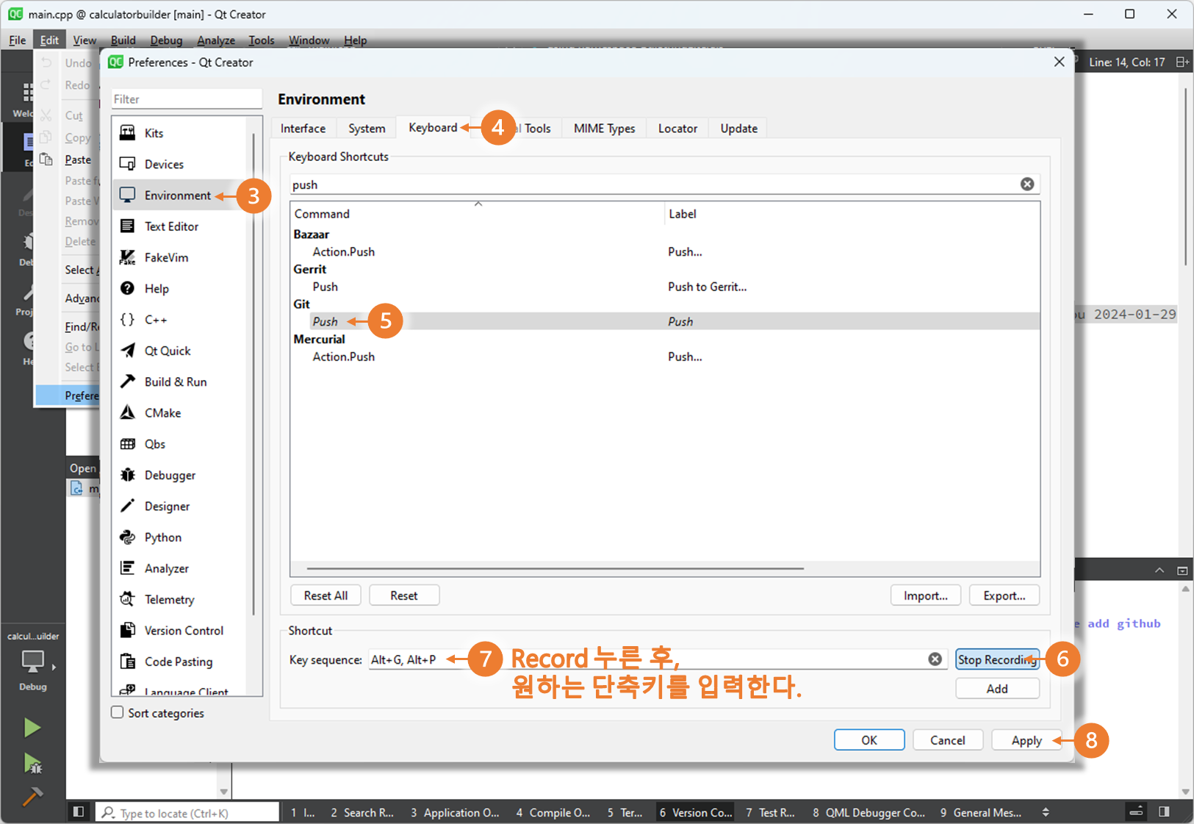Select the Devices category icon
The height and width of the screenshot is (824, 1194).
click(128, 164)
